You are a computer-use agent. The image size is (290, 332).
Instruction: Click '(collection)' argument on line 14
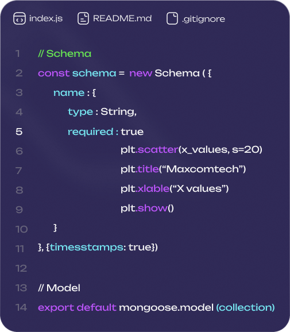(245, 307)
